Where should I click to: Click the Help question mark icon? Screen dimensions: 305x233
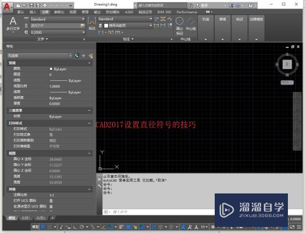(251, 5)
